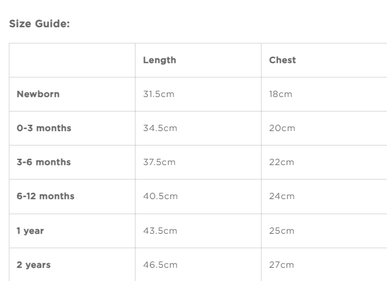Viewport: 387px width, 281px height.
Task: Click the 27cm chest cell
Action: pos(281,265)
